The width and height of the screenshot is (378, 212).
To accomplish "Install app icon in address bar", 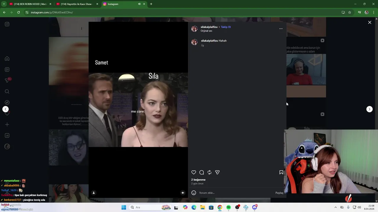I will [x=343, y=12].
